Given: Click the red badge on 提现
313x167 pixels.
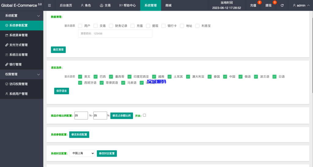Looking at the screenshot, I should click(x=275, y=2).
